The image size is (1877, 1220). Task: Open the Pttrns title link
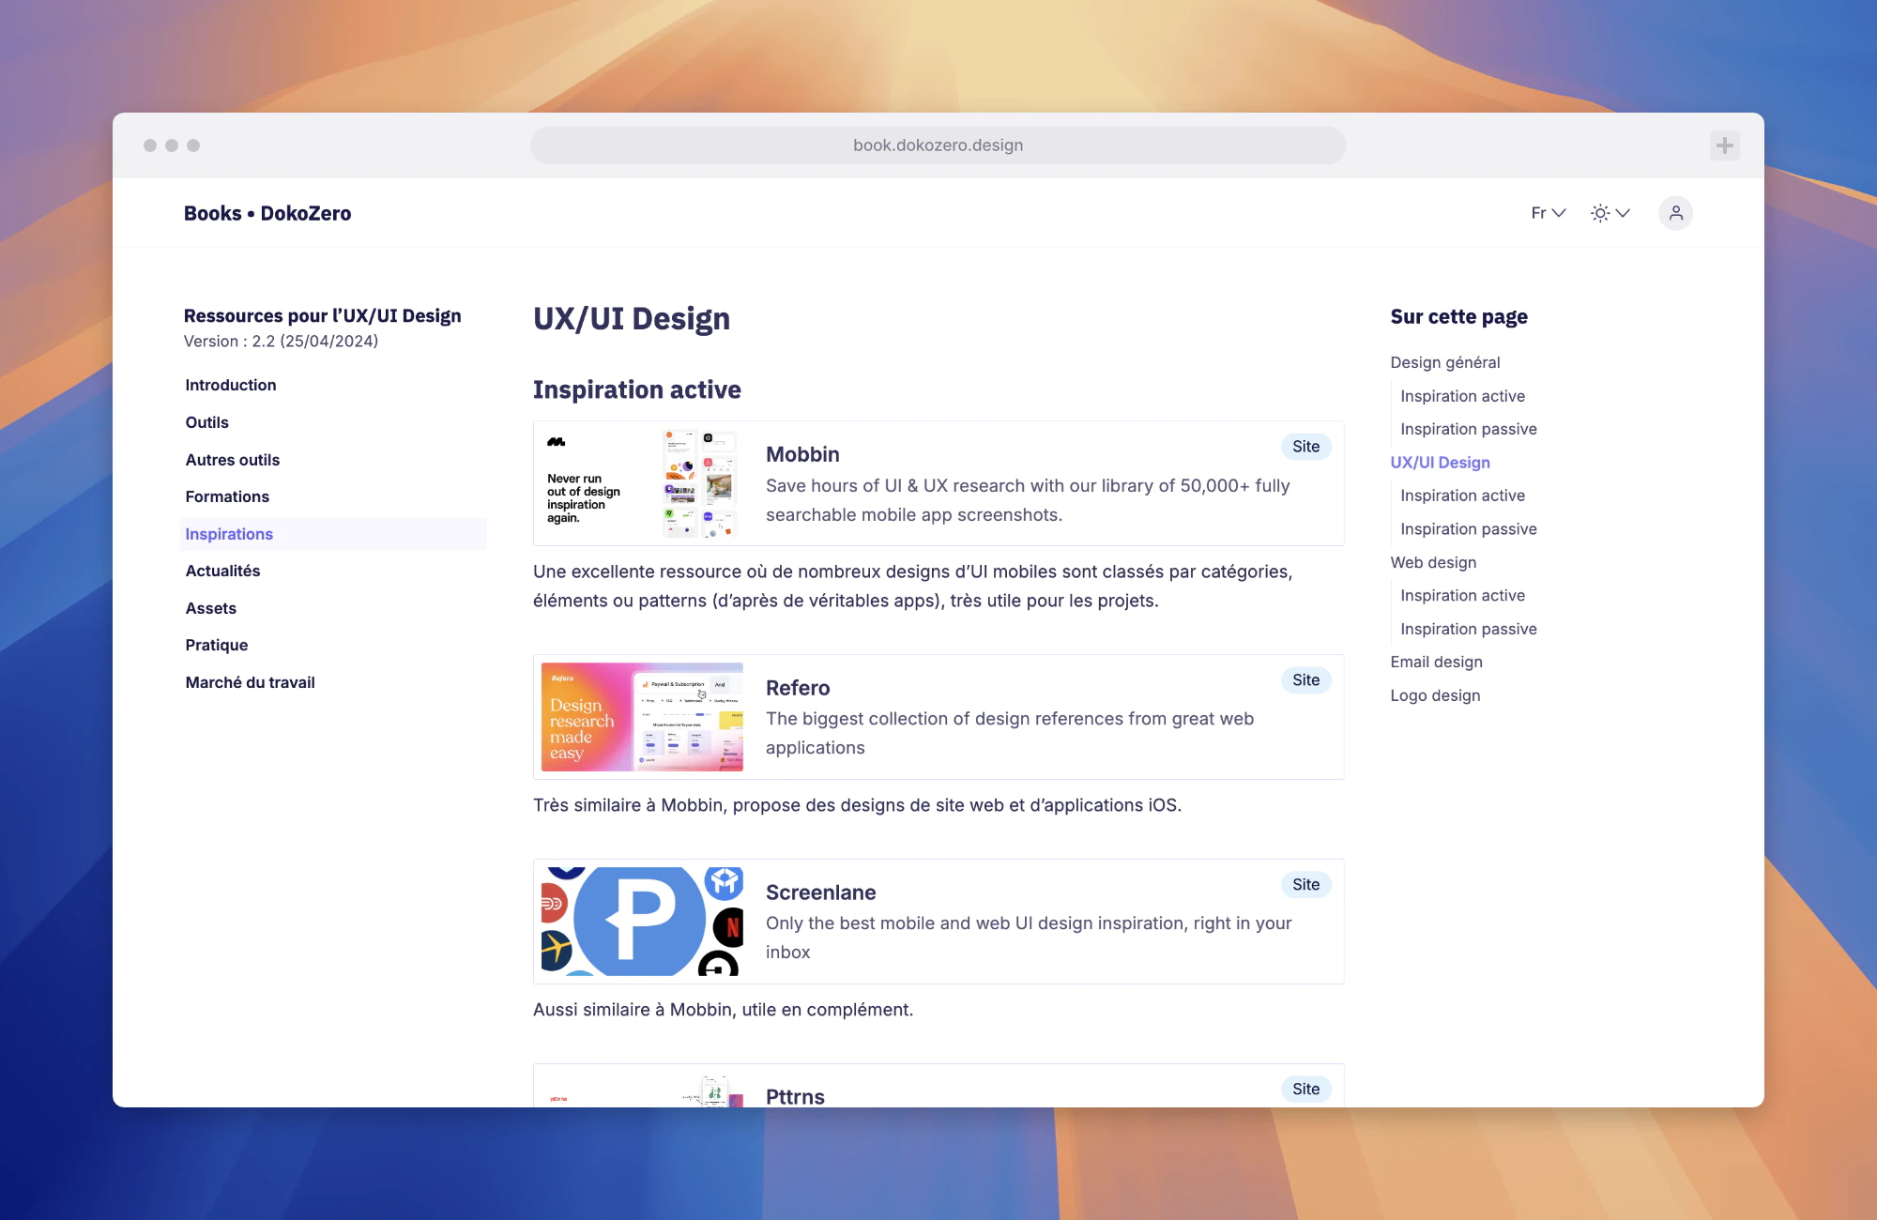pos(795,1096)
